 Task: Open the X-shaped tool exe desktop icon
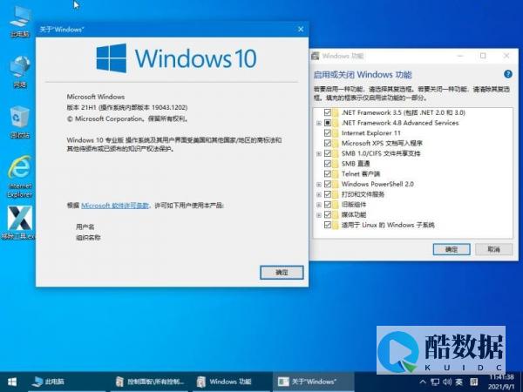19,223
